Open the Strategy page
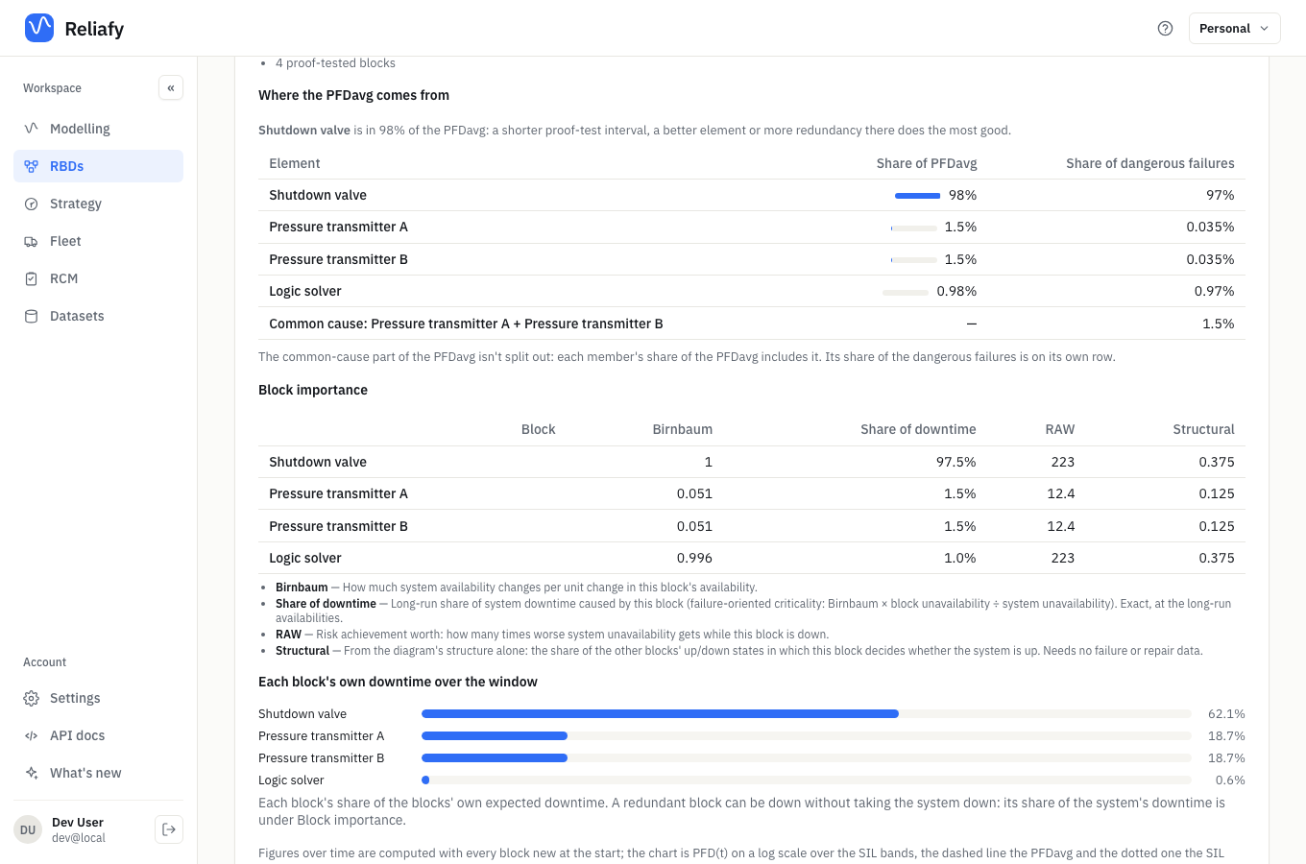 pyautogui.click(x=98, y=204)
